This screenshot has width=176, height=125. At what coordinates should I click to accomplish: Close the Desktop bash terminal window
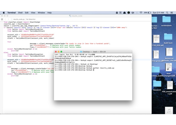[56, 52]
